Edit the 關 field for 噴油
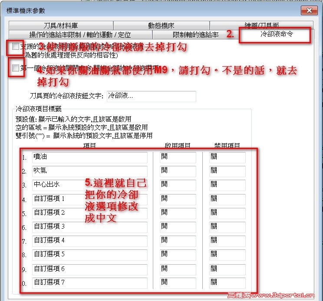Screen dimensions: 323x301 click(x=227, y=157)
